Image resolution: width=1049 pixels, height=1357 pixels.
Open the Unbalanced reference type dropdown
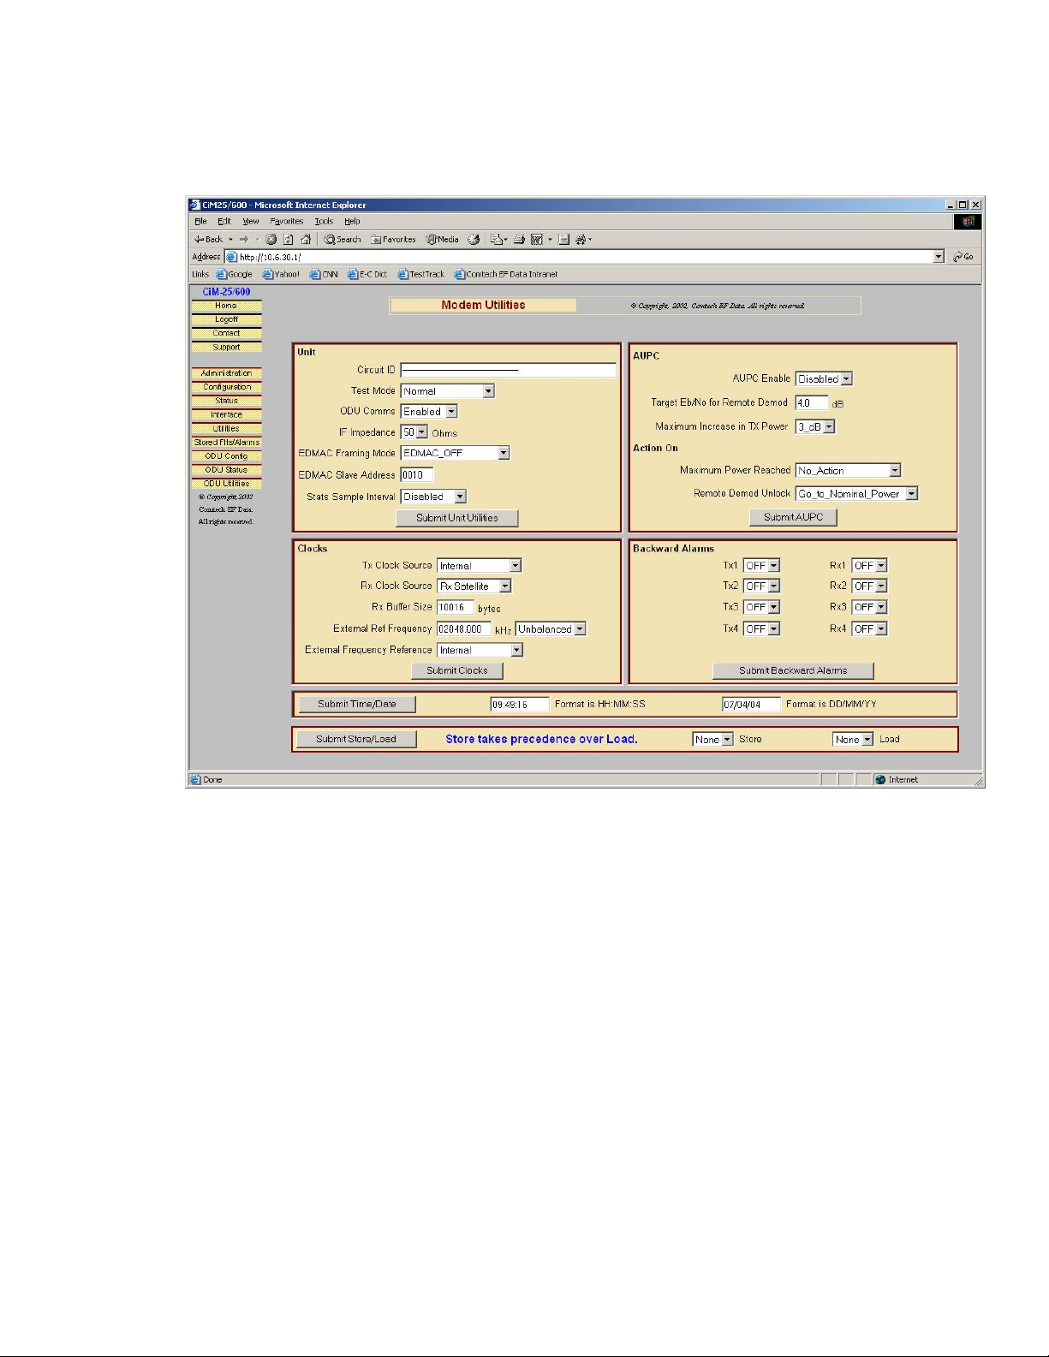pyautogui.click(x=551, y=629)
